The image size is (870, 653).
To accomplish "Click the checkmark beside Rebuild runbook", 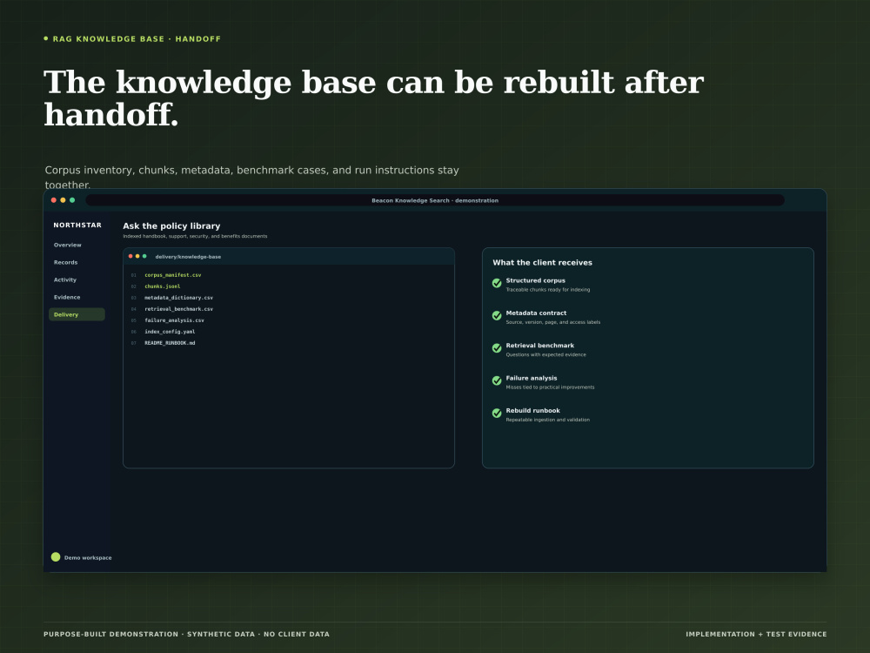I will 497,413.
